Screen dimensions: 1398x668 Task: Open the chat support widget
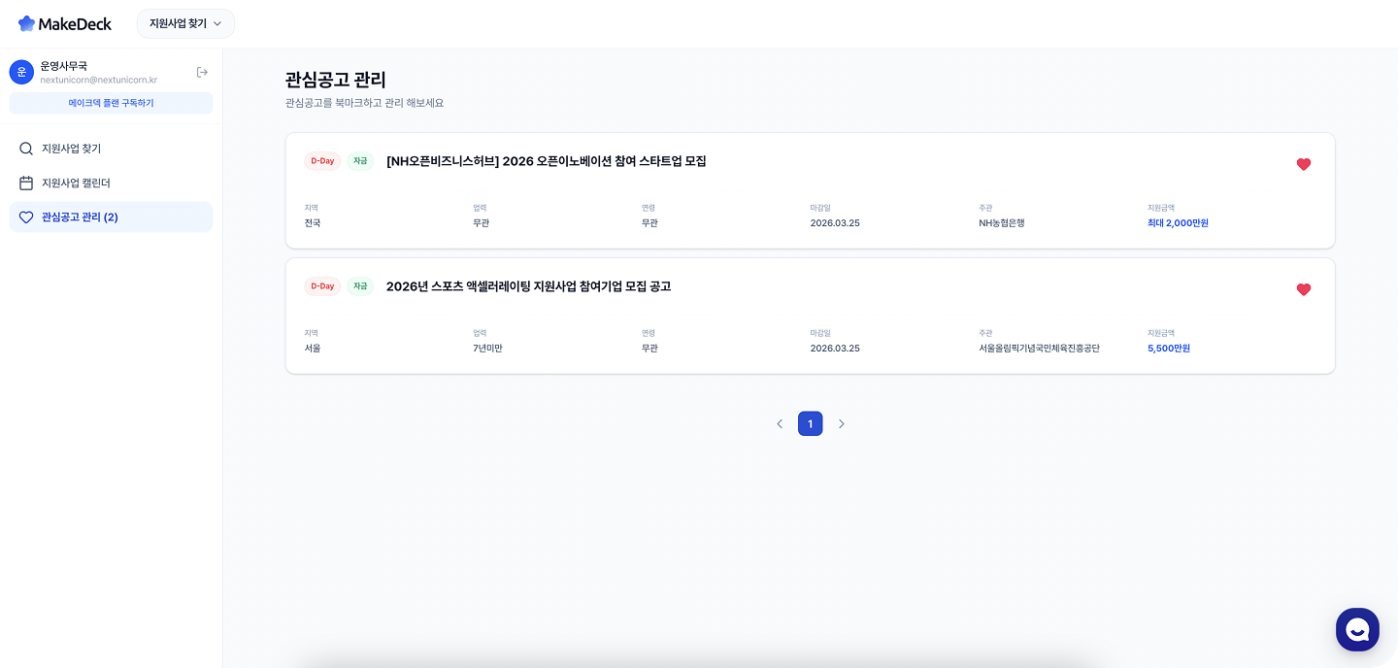[x=1356, y=629]
